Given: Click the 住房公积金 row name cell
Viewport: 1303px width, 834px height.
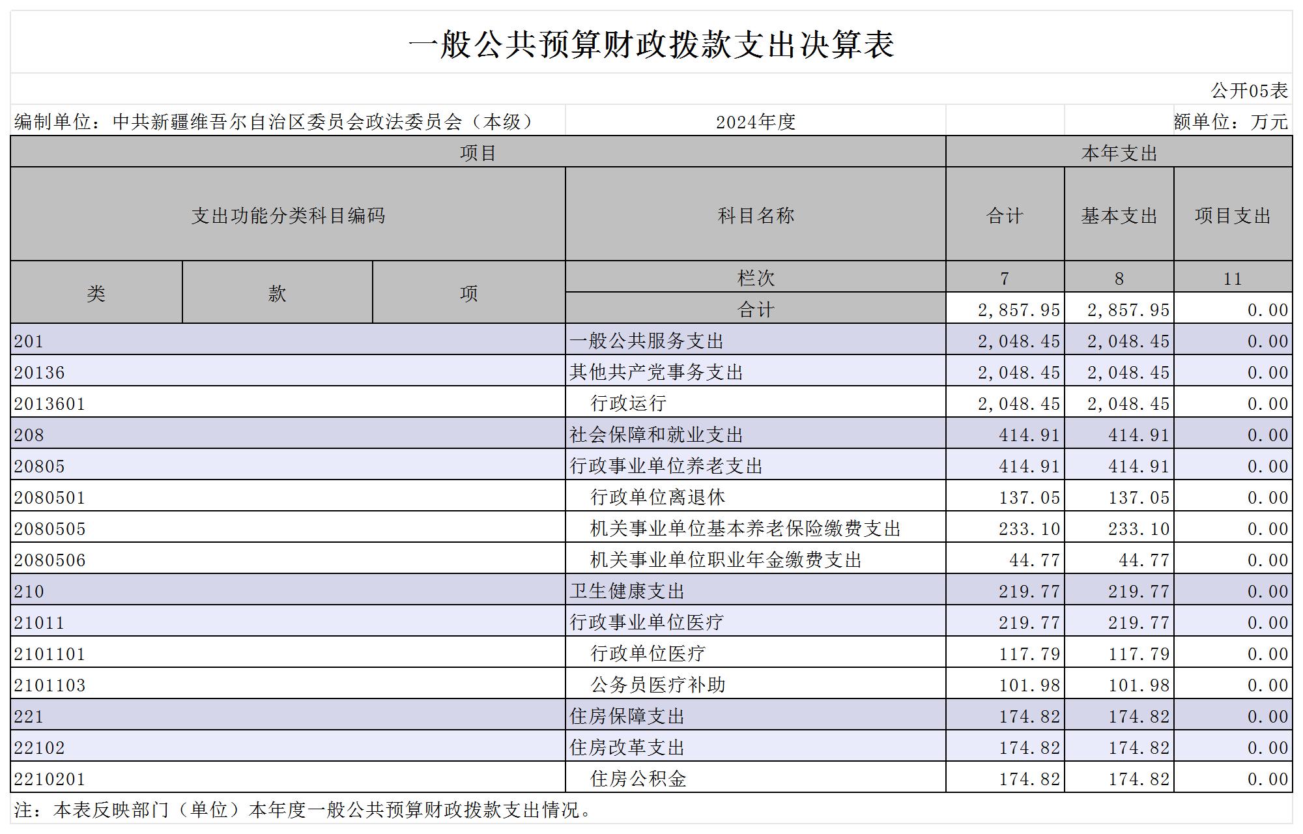Looking at the screenshot, I should click(x=638, y=779).
